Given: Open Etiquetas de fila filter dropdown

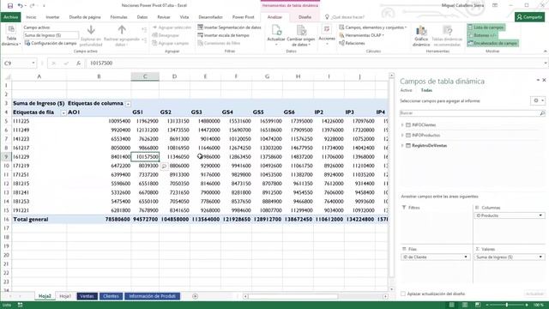Looking at the screenshot, I should (63, 112).
